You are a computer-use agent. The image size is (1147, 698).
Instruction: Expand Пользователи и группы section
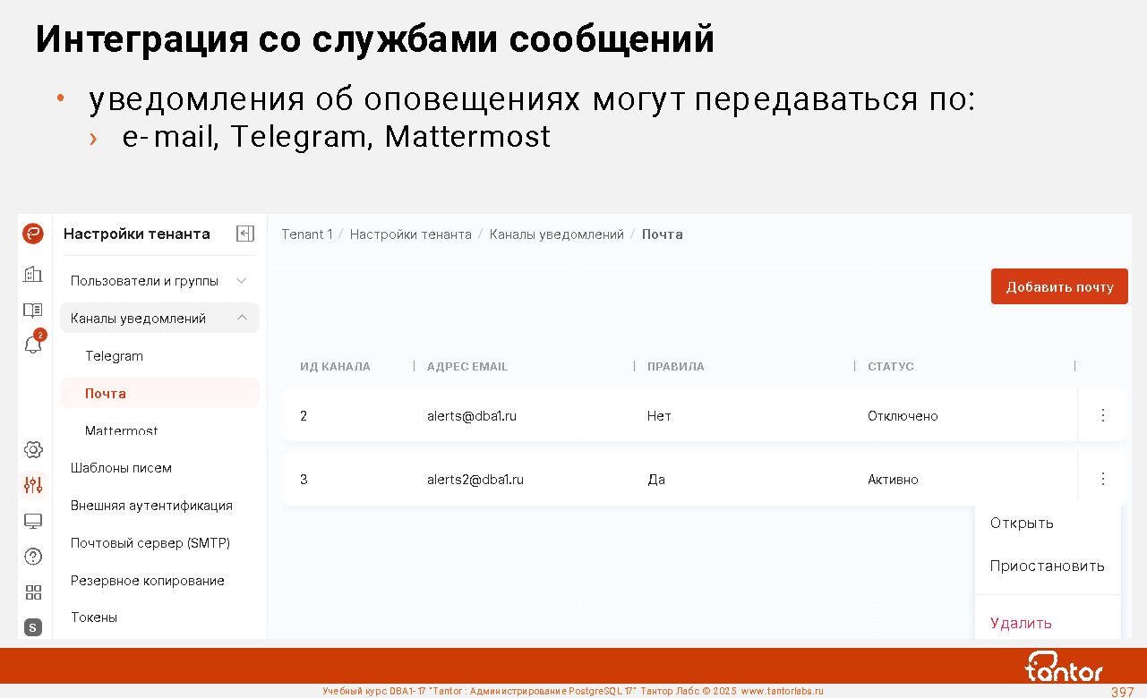[241, 281]
